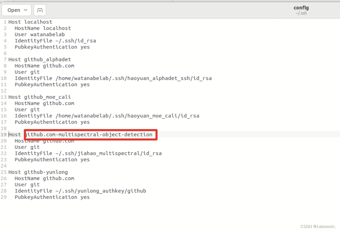Click line number 6 in the gutter
340x231 pixels.
pos(5,53)
